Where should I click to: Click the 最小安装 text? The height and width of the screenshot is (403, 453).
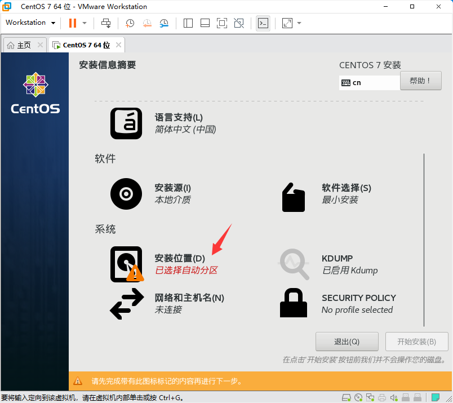340,200
